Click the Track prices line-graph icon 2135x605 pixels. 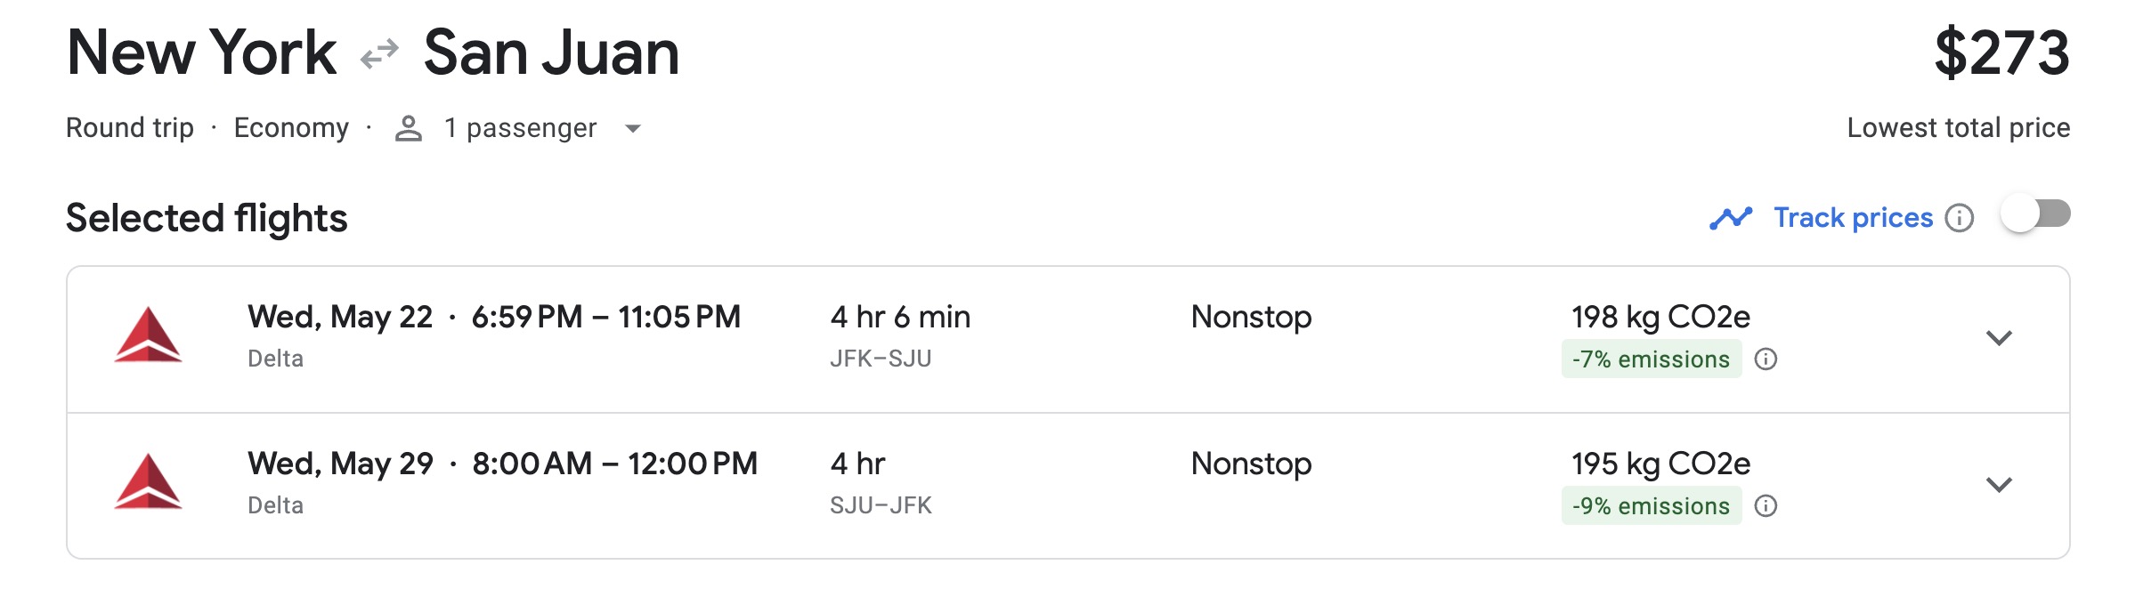coord(1731,217)
